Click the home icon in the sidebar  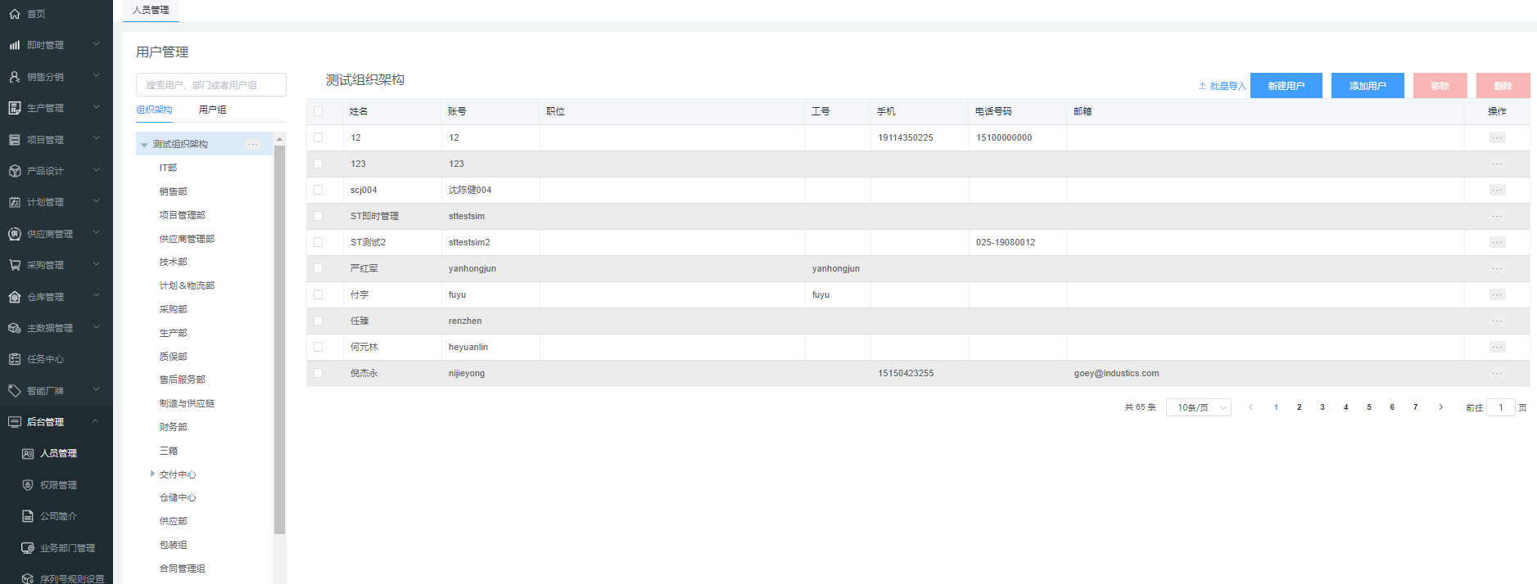pyautogui.click(x=15, y=14)
